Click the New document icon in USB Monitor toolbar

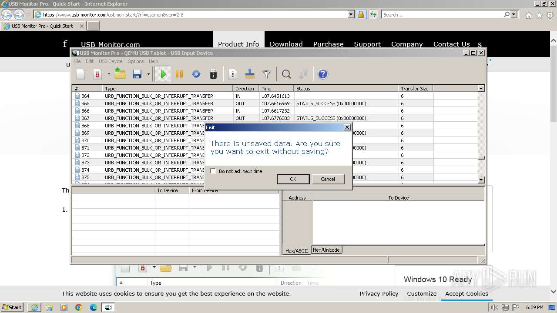81,74
